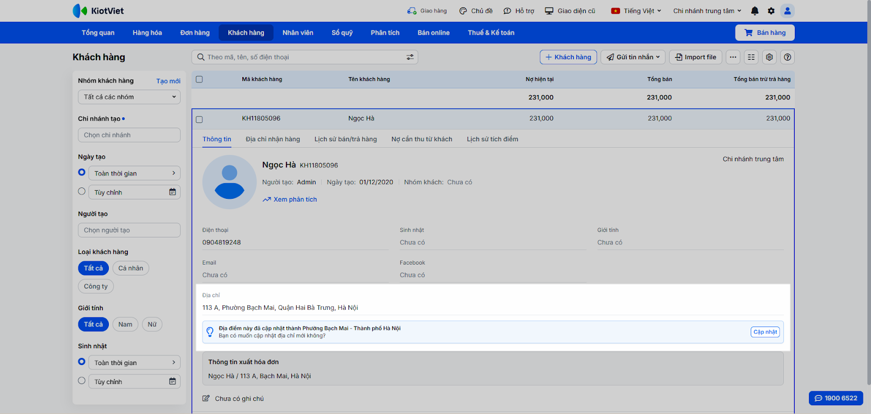
Task: Open the Hàng hóa menu
Action: pos(147,33)
